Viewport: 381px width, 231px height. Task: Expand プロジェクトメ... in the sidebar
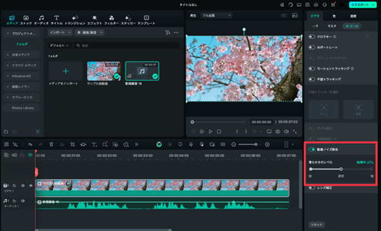[21, 33]
